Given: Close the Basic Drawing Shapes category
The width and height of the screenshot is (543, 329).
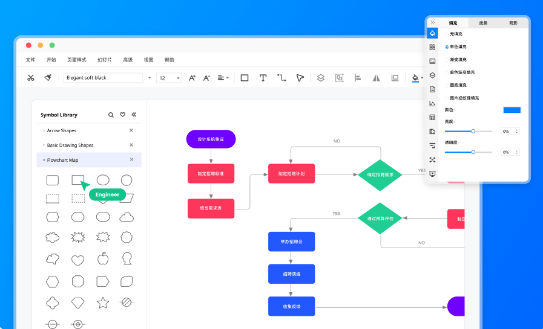Looking at the screenshot, I should click(x=131, y=145).
